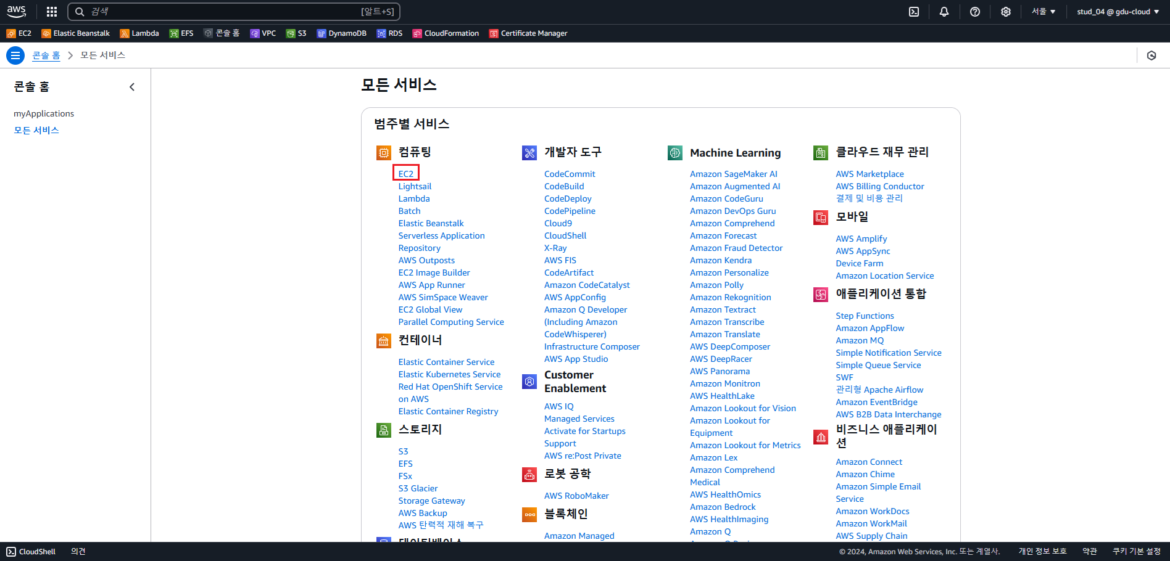Toggle the hamburger navigation menu button

[x=15, y=55]
